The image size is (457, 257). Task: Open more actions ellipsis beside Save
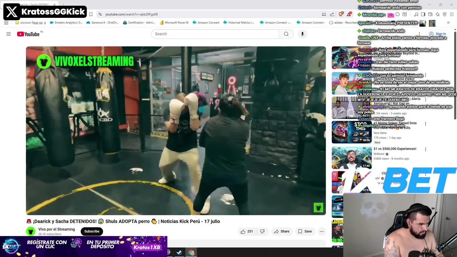[322, 231]
